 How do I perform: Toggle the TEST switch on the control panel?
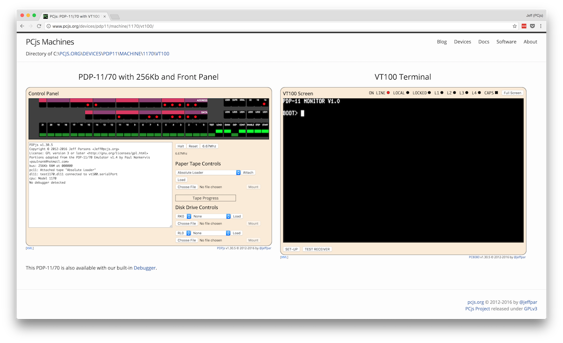point(211,134)
